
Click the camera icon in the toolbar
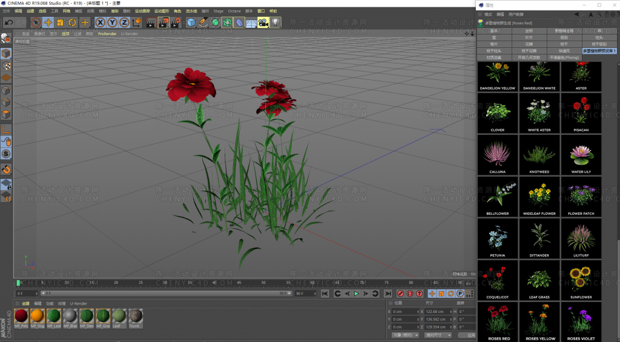point(263,22)
